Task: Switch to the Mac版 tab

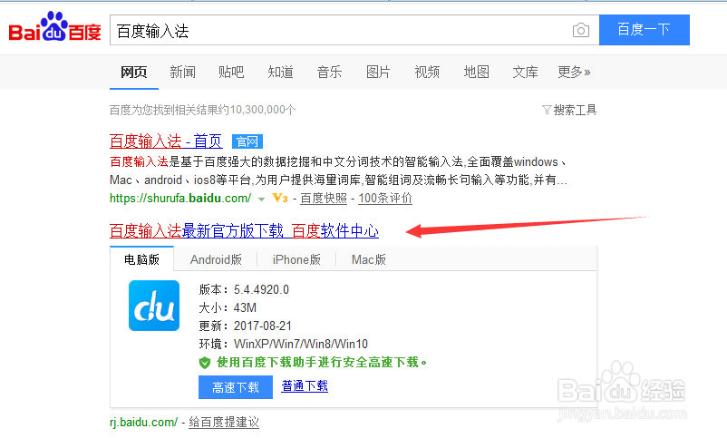Action: click(369, 259)
